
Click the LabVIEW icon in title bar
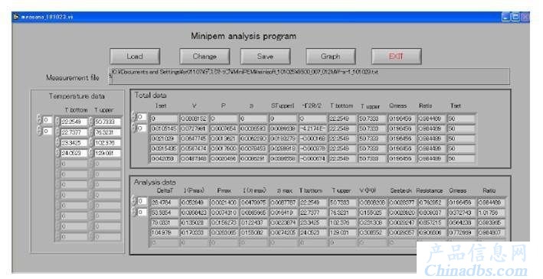(16, 17)
